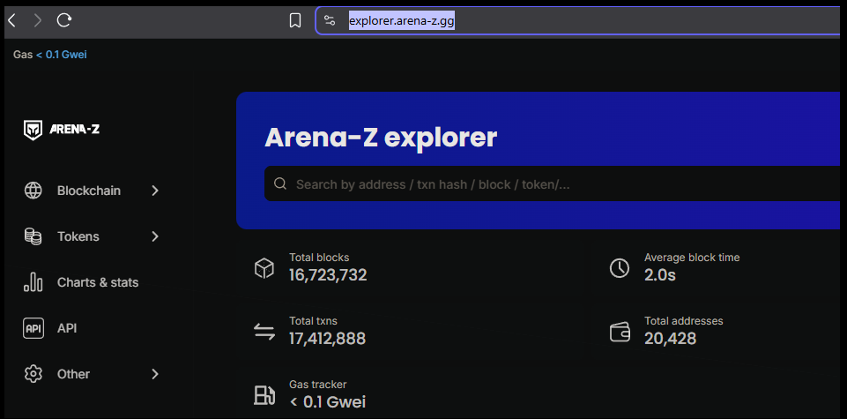Image resolution: width=847 pixels, height=419 pixels.
Task: Go back to previous page
Action: pyautogui.click(x=11, y=19)
